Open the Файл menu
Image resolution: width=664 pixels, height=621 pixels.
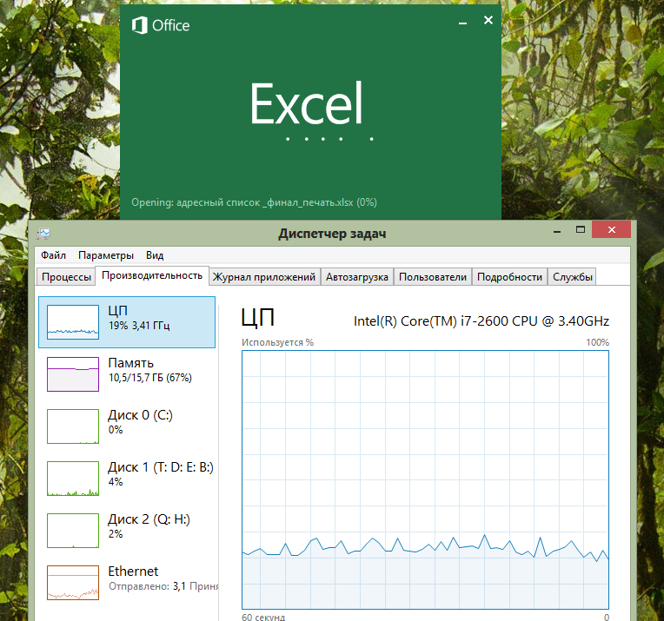(53, 255)
